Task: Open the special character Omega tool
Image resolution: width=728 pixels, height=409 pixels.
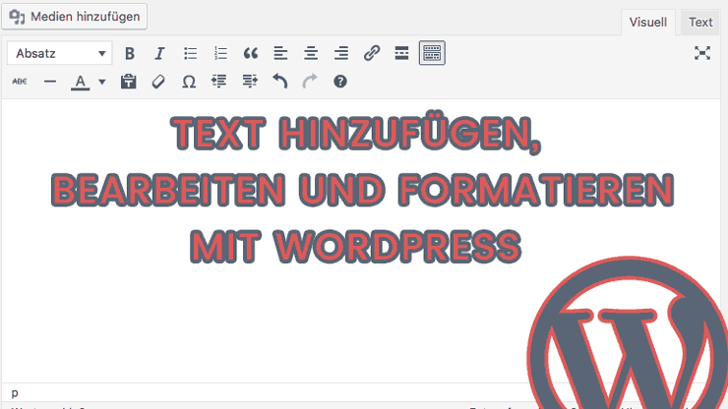Action: tap(189, 82)
